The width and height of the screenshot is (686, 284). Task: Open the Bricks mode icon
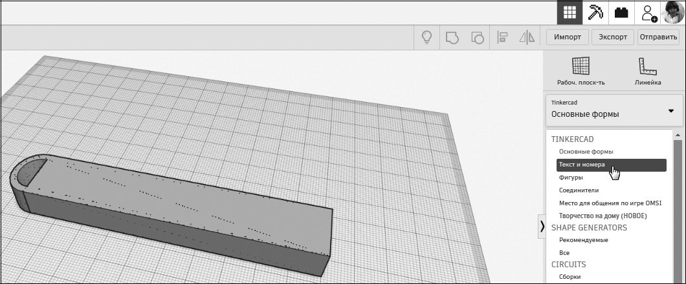coord(621,13)
